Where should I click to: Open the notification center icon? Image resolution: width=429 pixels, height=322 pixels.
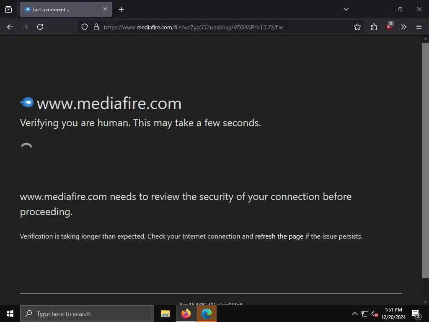[416, 314]
